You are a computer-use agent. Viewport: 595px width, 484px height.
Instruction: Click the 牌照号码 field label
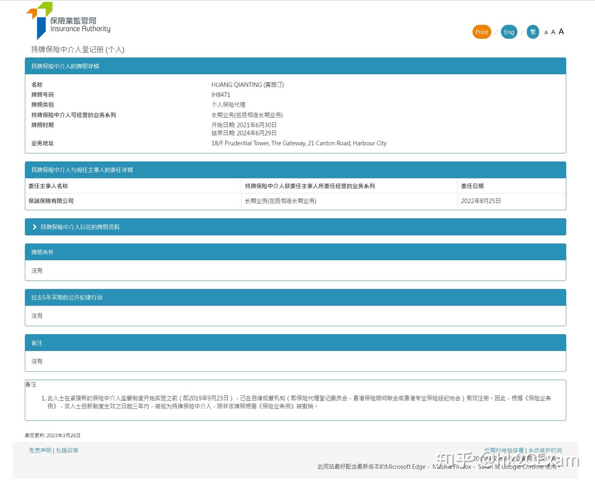coord(43,95)
